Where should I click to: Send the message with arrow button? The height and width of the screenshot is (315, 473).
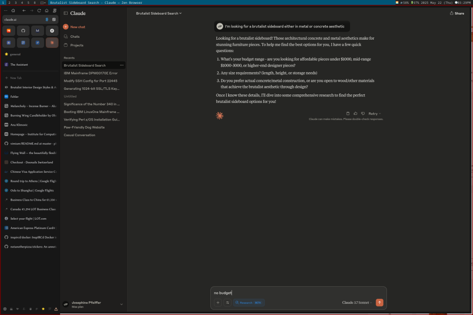[x=379, y=303]
